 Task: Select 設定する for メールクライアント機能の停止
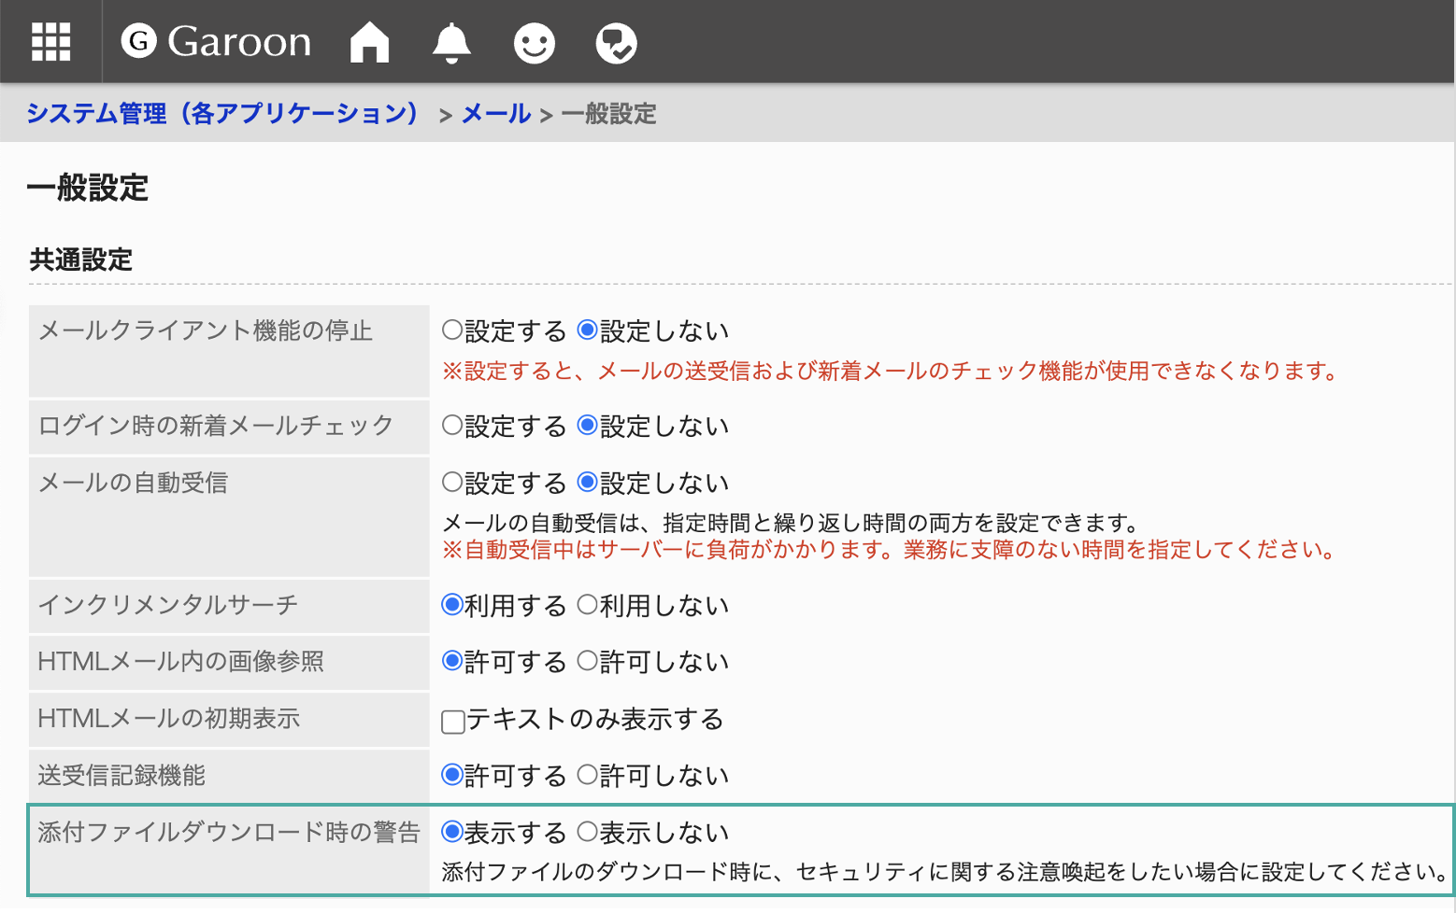pos(452,330)
